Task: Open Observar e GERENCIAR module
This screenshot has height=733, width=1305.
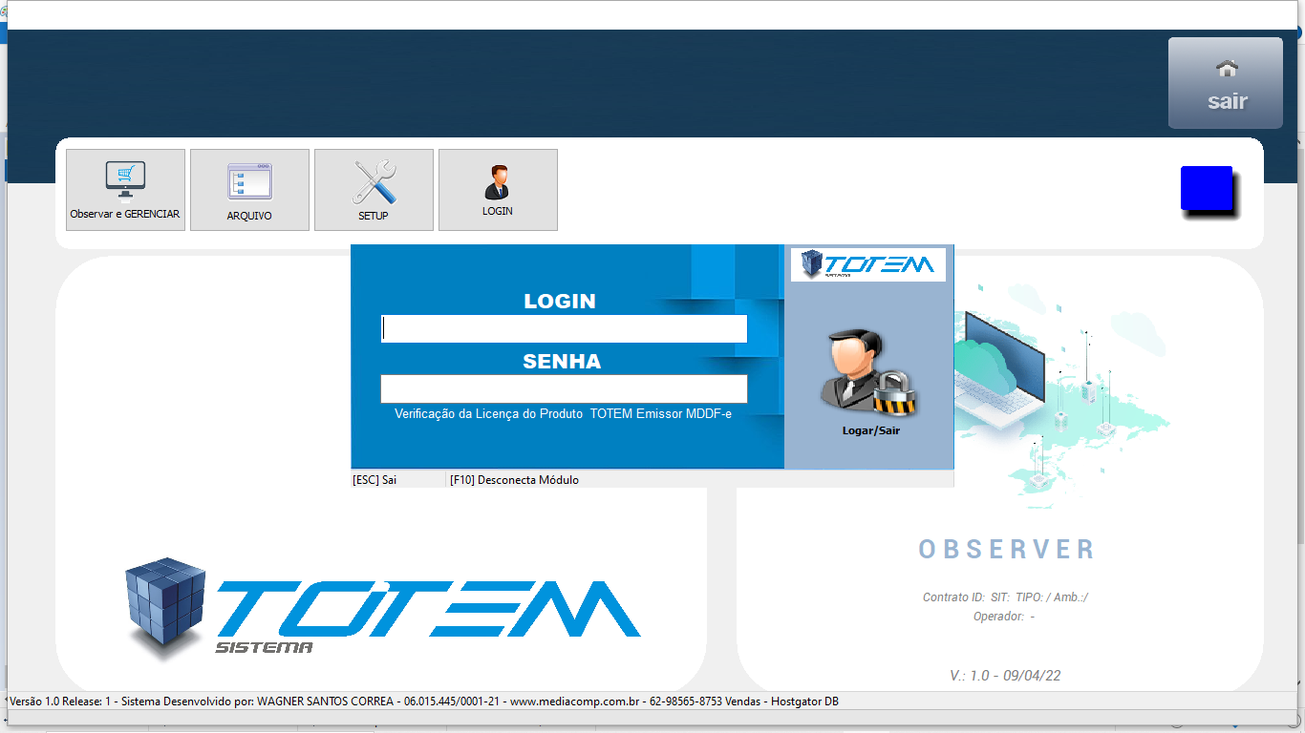Action: tap(125, 190)
